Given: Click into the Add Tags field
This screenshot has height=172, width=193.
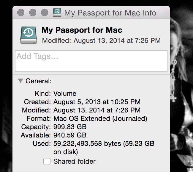Looking at the screenshot, I should click(x=91, y=61).
